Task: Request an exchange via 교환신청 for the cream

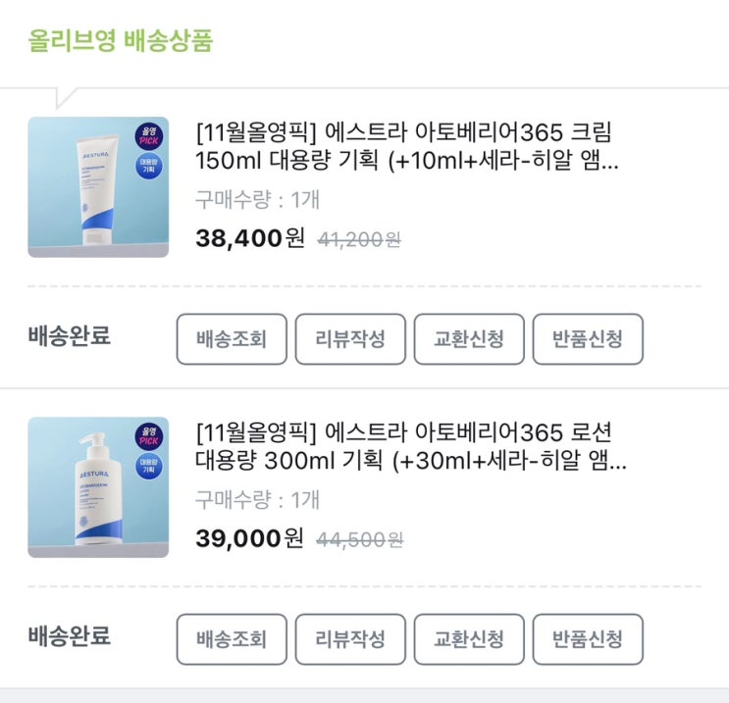Action: click(x=469, y=339)
